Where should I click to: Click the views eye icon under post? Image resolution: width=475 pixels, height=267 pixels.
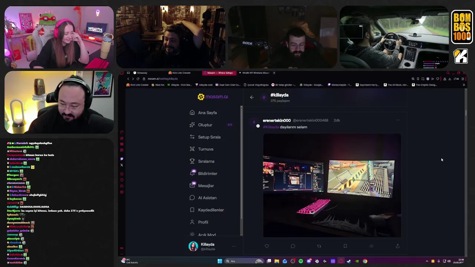[371, 246]
